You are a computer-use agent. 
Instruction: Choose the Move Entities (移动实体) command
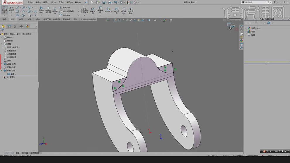coord(64,15)
